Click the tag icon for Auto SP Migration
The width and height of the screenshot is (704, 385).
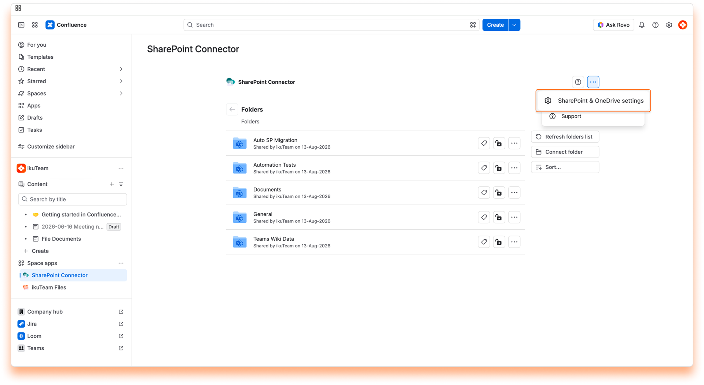coord(484,143)
